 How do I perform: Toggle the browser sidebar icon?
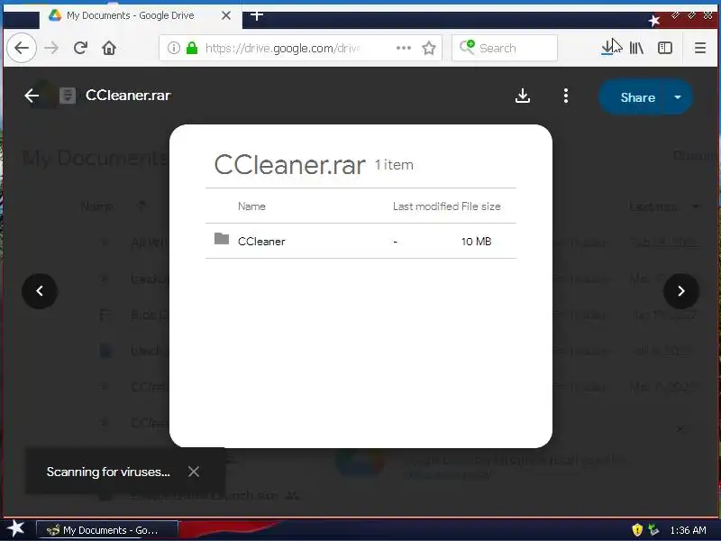665,48
